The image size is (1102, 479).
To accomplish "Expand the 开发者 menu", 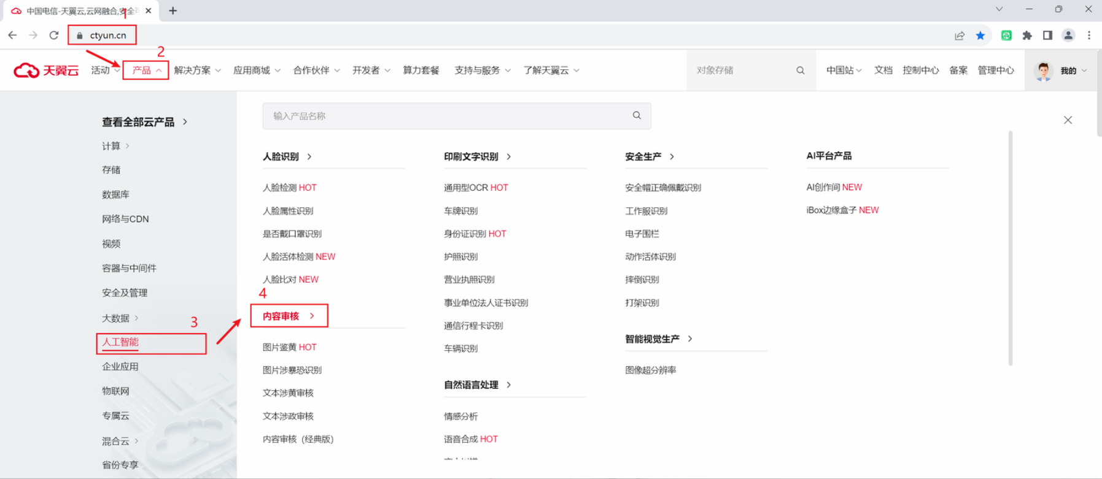I will coord(371,71).
